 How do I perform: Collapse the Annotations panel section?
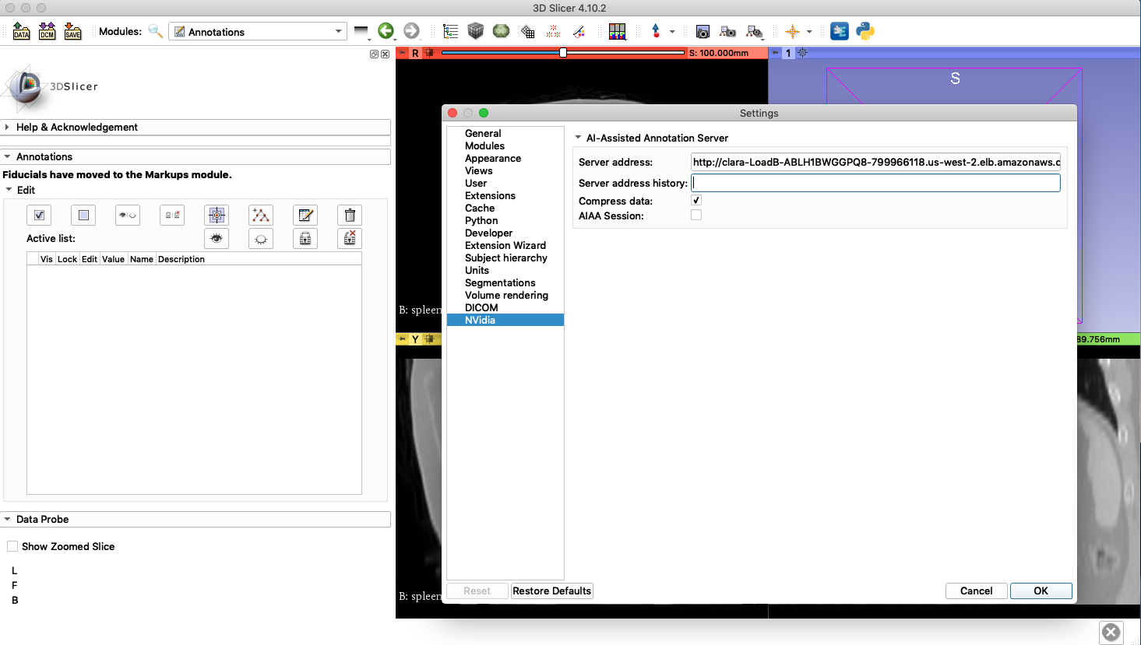click(195, 156)
